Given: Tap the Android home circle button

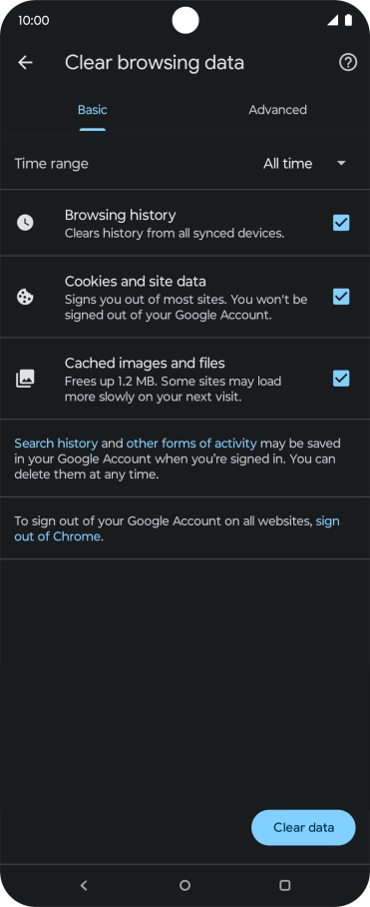Looking at the screenshot, I should 185,885.
